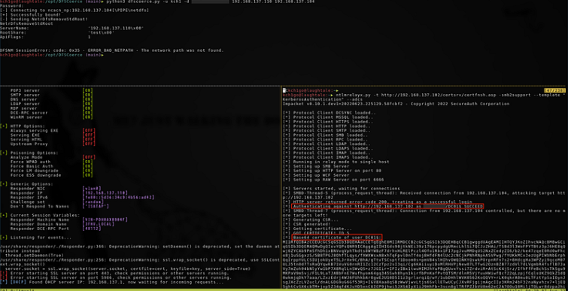Image resolution: width=568 pixels, height=291 pixels.
Task: Click the Responder NIC value 'vlan0'
Action: pos(91,188)
